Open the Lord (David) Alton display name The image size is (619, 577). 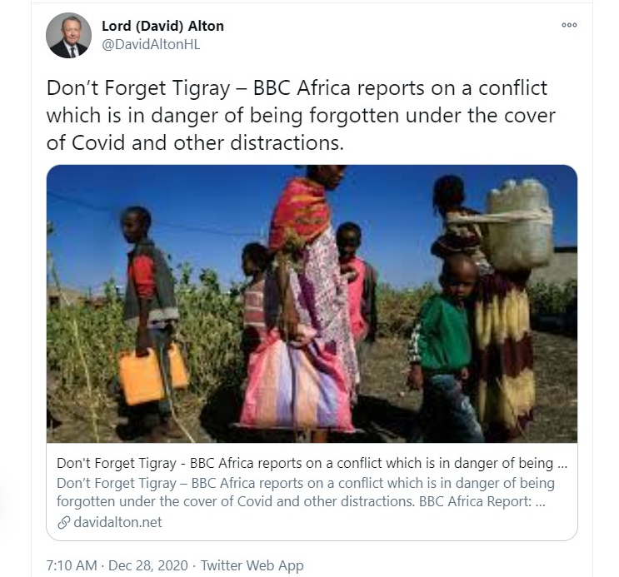point(162,26)
